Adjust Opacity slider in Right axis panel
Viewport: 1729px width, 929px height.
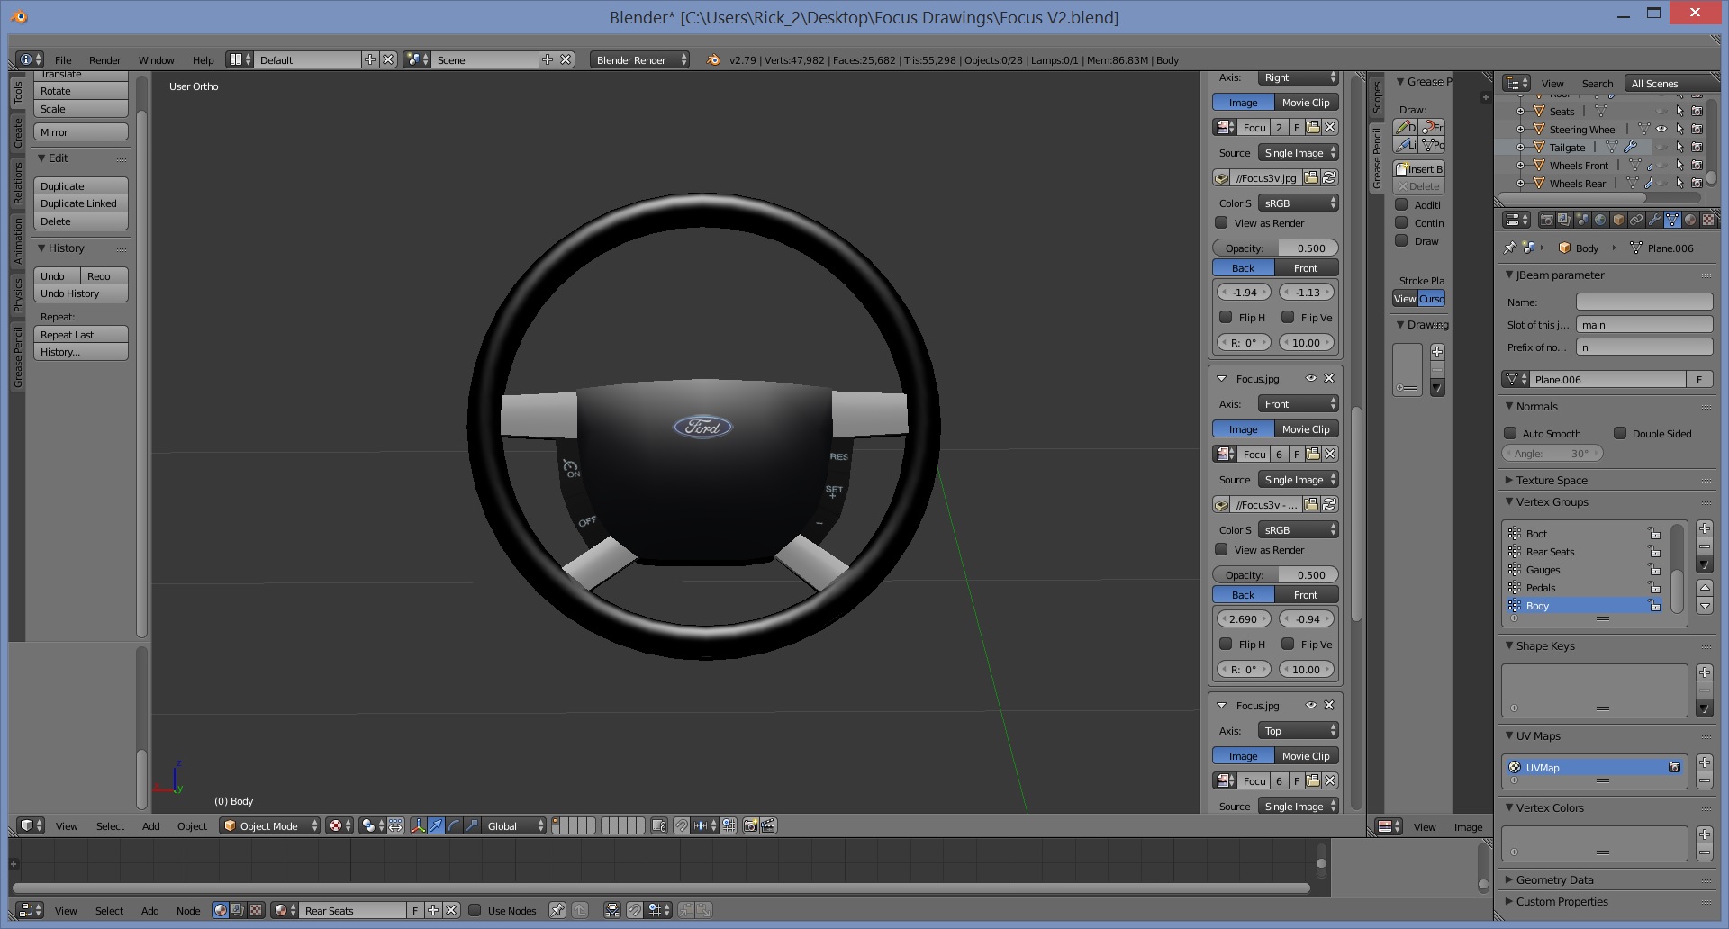[1275, 248]
